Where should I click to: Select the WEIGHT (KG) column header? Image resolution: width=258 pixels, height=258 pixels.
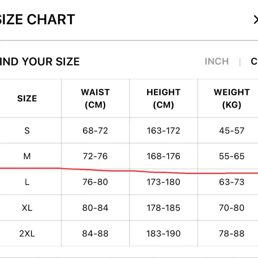(232, 99)
